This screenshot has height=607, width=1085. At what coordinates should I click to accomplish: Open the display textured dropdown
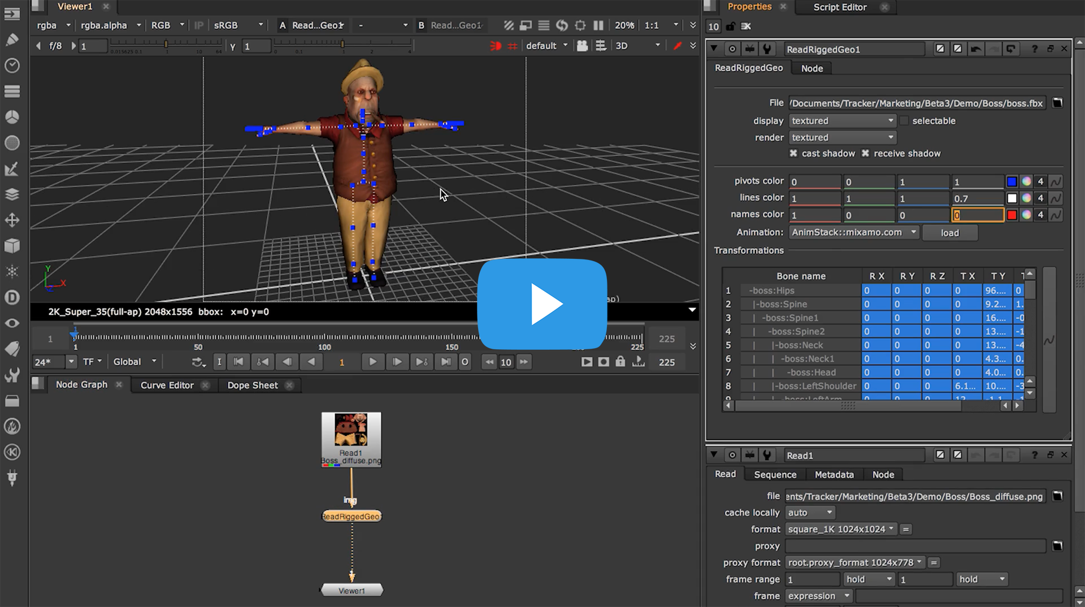click(842, 121)
